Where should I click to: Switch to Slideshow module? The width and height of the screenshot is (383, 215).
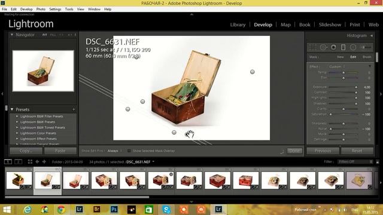click(x=330, y=24)
